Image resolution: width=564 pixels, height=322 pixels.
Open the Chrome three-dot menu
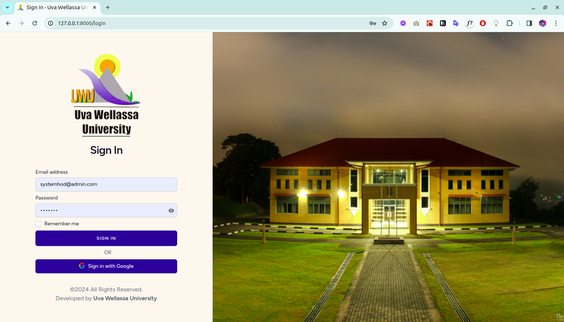556,23
